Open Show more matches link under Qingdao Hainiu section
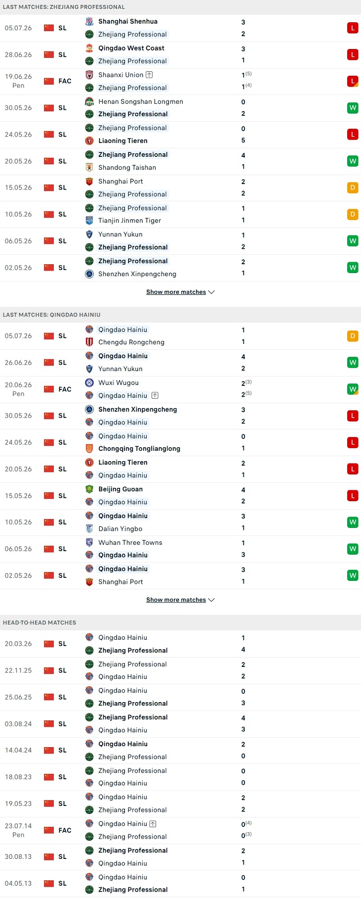 176,600
